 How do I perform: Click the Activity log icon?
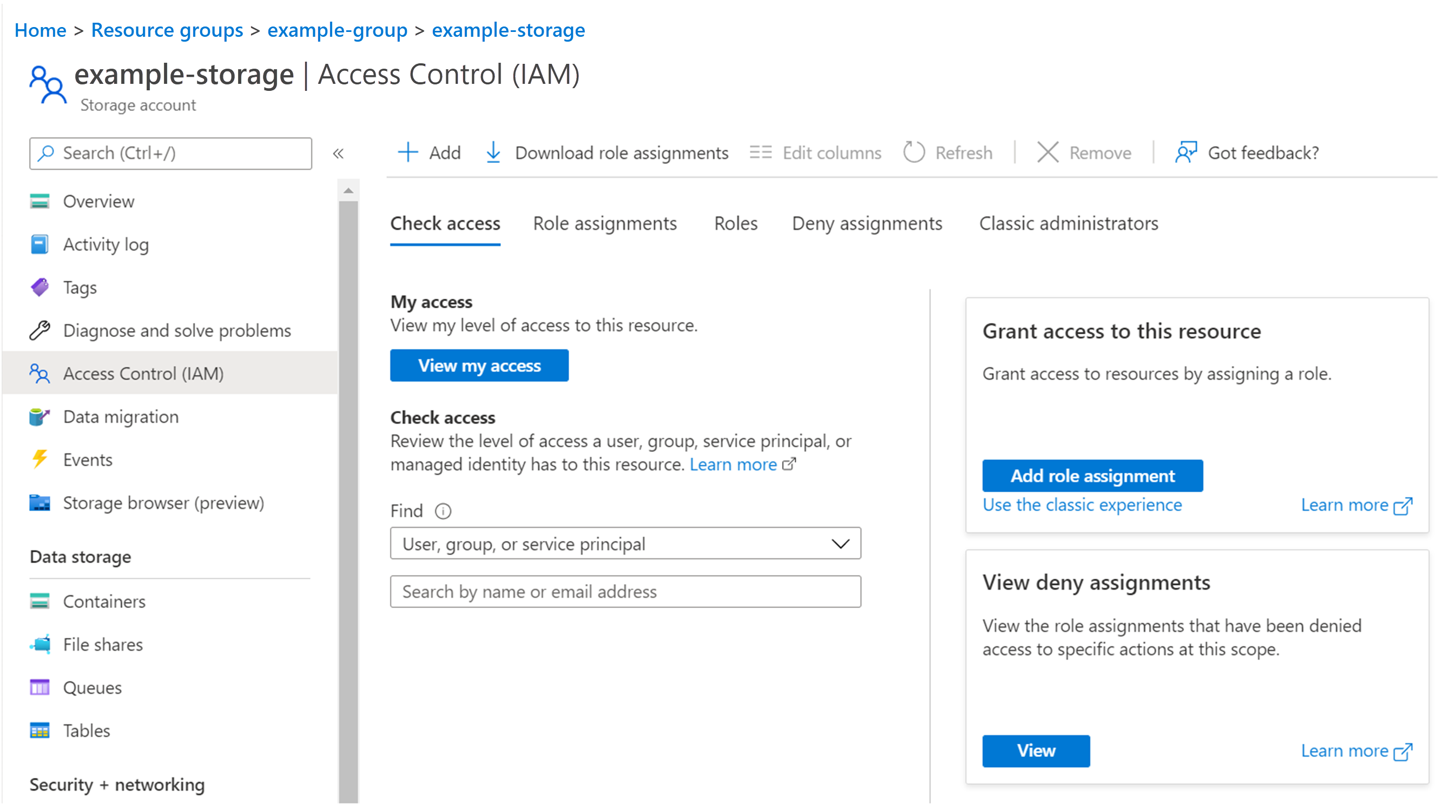coord(40,244)
